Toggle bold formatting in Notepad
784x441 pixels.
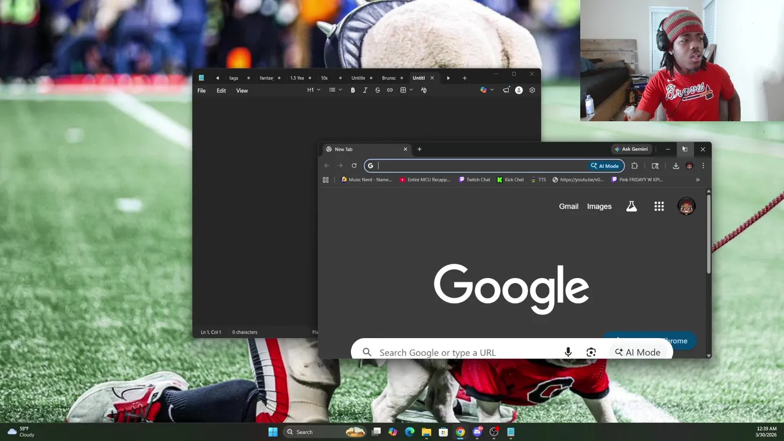click(x=353, y=90)
